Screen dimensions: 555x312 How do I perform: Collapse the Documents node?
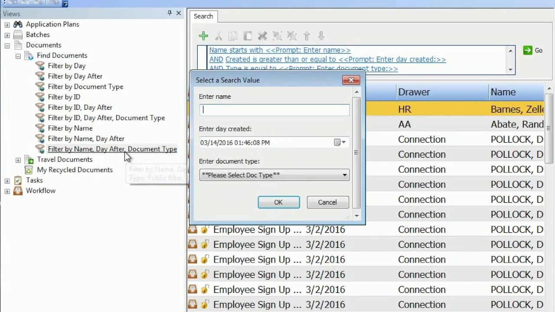point(7,45)
